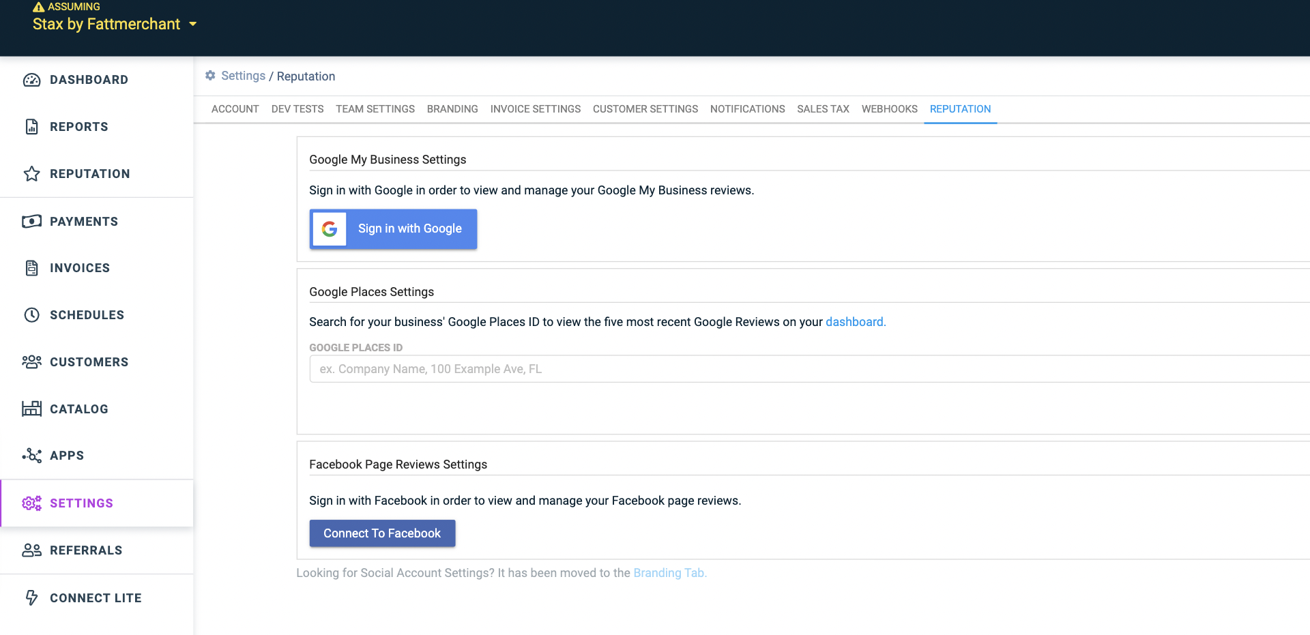Click the Google My Business Settings heading
Image resolution: width=1310 pixels, height=635 pixels.
(x=388, y=160)
